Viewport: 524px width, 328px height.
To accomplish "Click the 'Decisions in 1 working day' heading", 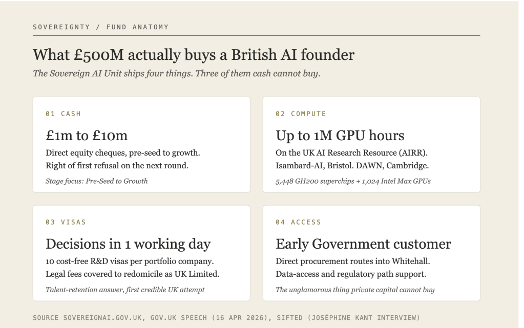I will click(128, 244).
